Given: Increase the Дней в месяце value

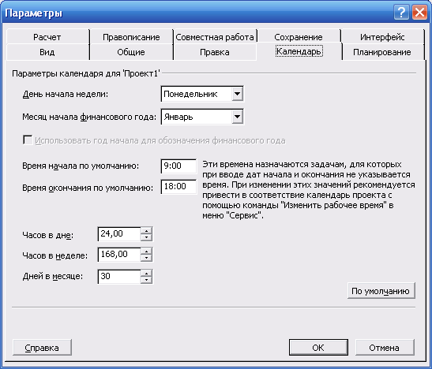Looking at the screenshot, I should click(146, 273).
